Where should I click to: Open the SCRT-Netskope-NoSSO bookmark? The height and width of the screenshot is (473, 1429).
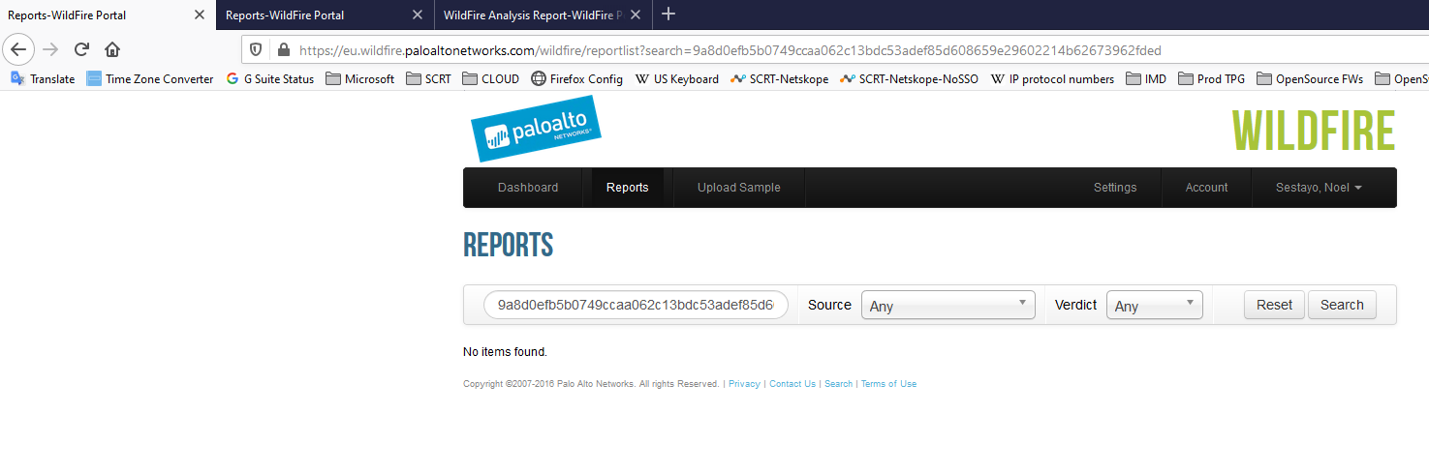click(x=910, y=79)
